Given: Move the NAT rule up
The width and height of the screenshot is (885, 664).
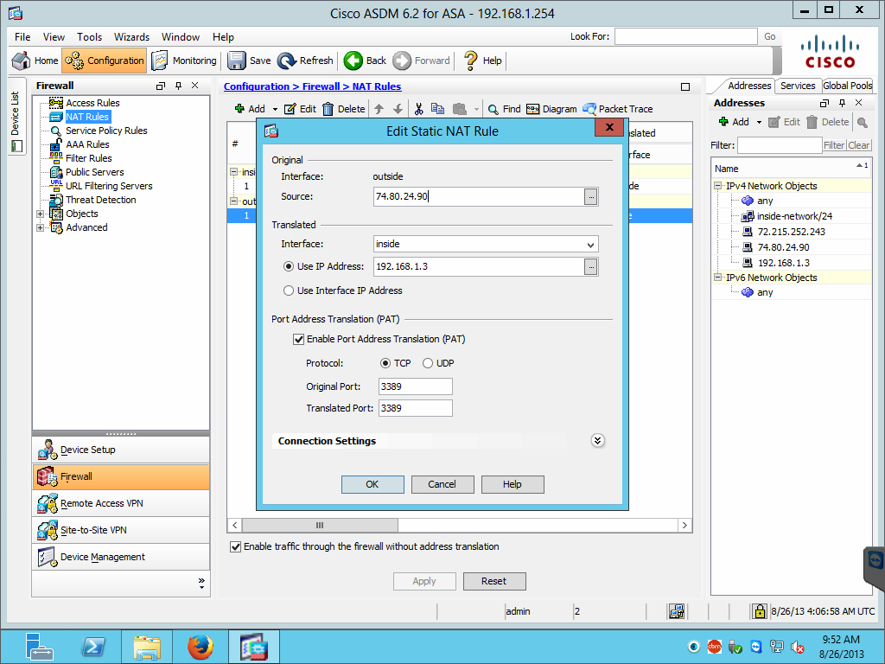Looking at the screenshot, I should point(379,108).
